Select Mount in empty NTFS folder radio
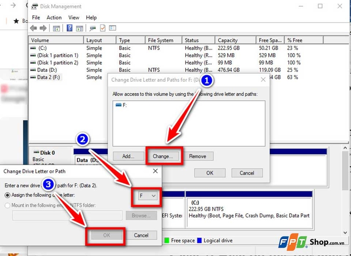 point(7,205)
